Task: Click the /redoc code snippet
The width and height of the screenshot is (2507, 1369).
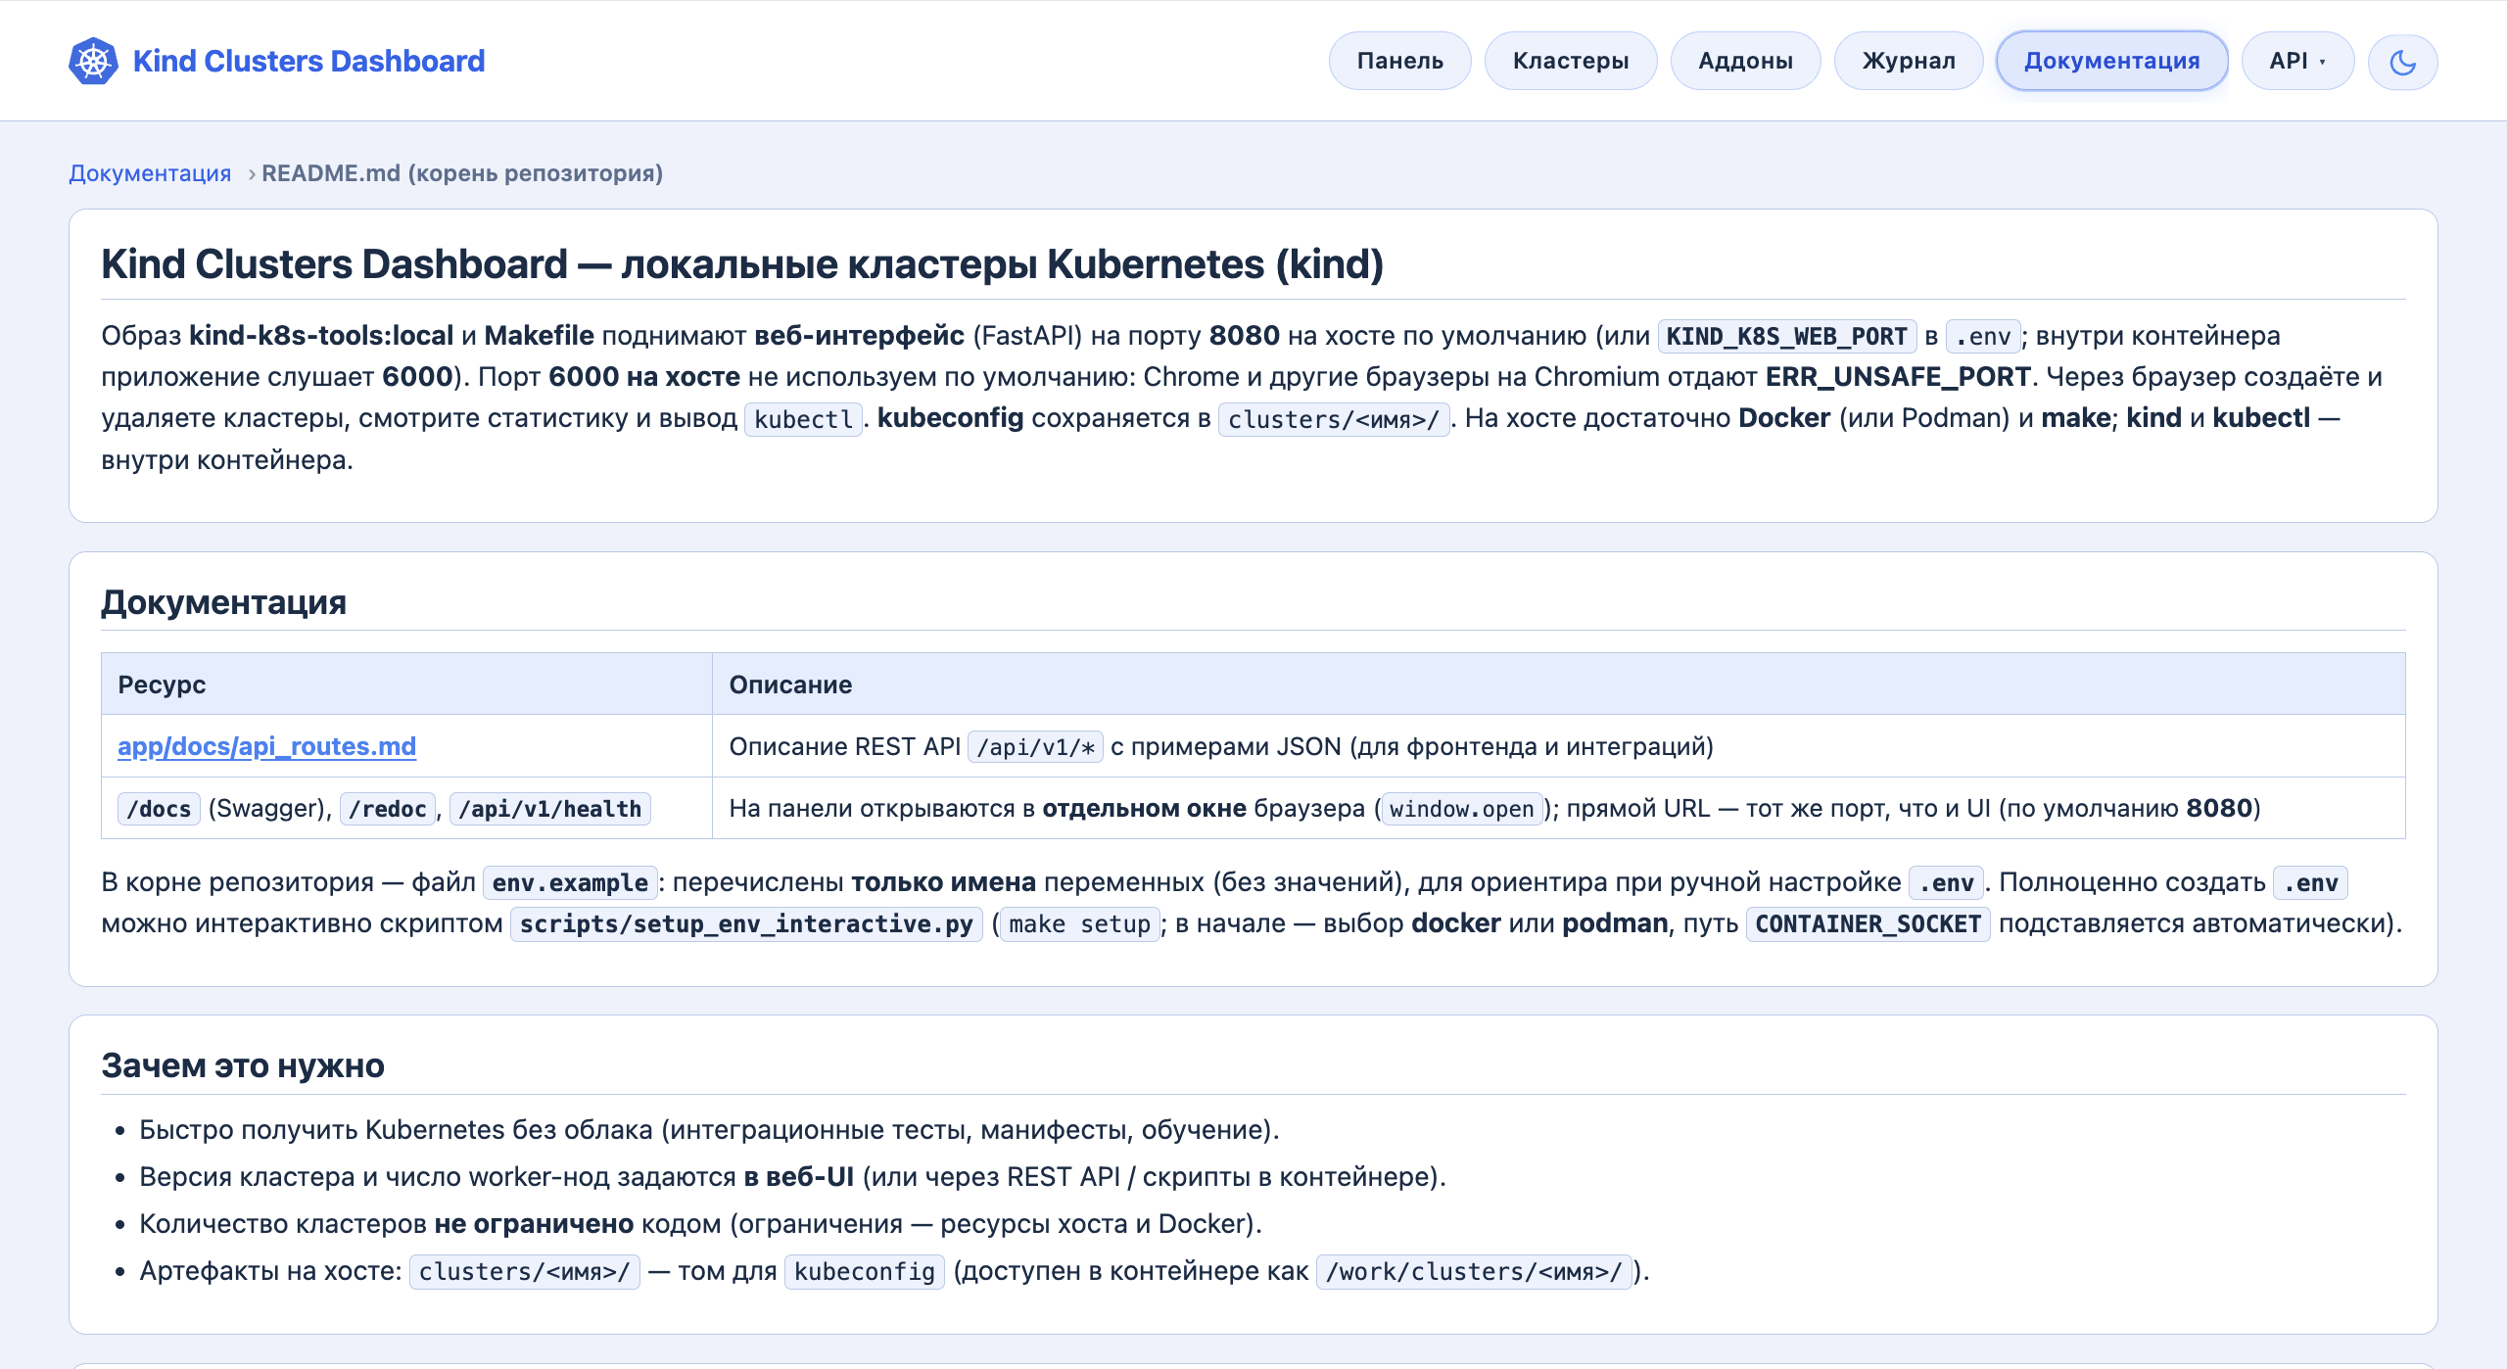Action: [x=388, y=809]
